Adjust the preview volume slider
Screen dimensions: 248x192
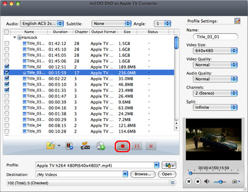pyautogui.click(x=220, y=182)
